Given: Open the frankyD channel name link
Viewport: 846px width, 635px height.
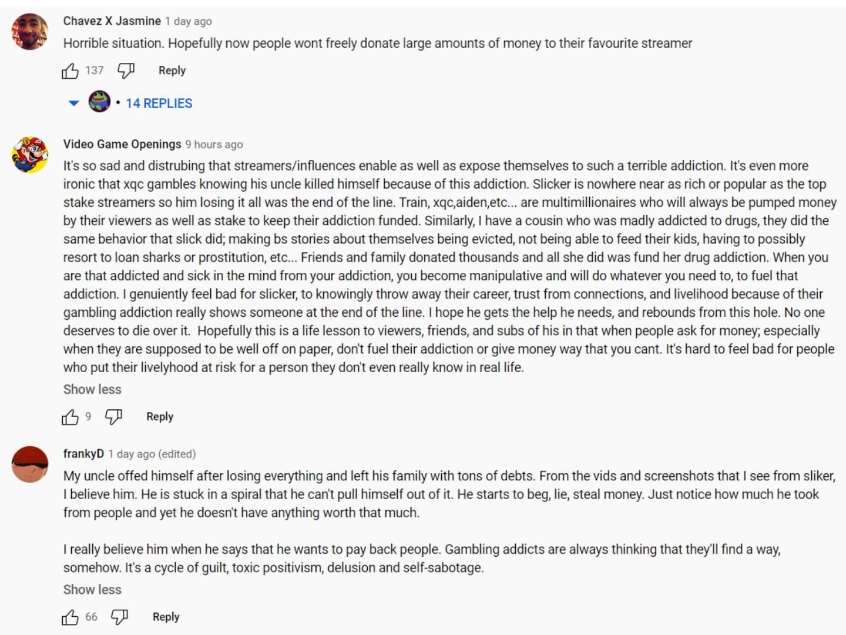Looking at the screenshot, I should pos(83,454).
